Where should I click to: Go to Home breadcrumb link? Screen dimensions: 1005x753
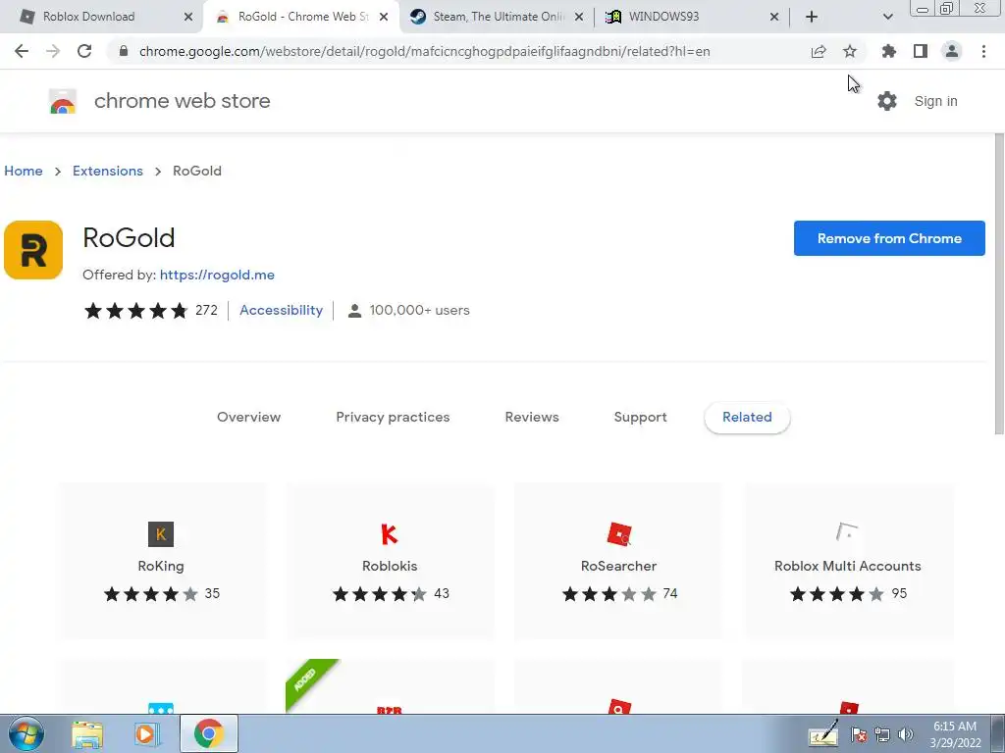click(24, 171)
